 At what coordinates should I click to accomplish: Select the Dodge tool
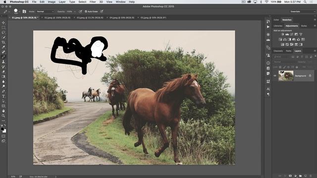tap(3, 87)
